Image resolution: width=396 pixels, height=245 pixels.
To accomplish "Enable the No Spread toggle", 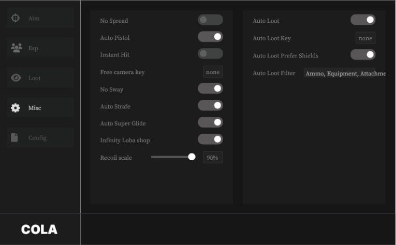I will click(210, 20).
